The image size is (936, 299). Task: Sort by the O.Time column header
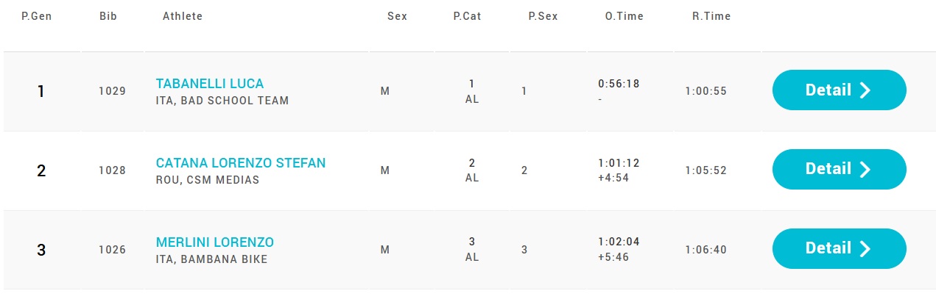point(624,16)
